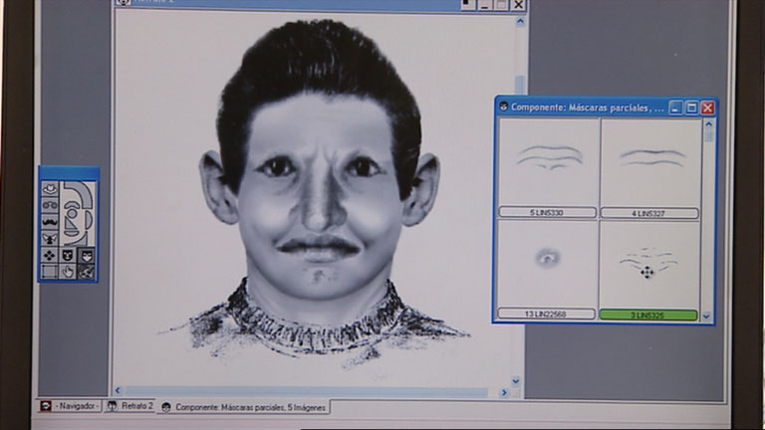
Task: Select the Componente Máscaras parciales tab
Action: [x=244, y=407]
